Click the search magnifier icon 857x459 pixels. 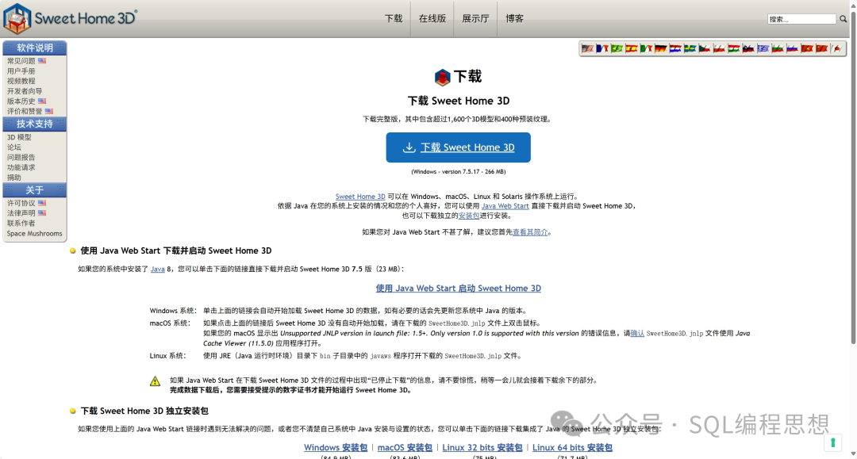point(843,19)
